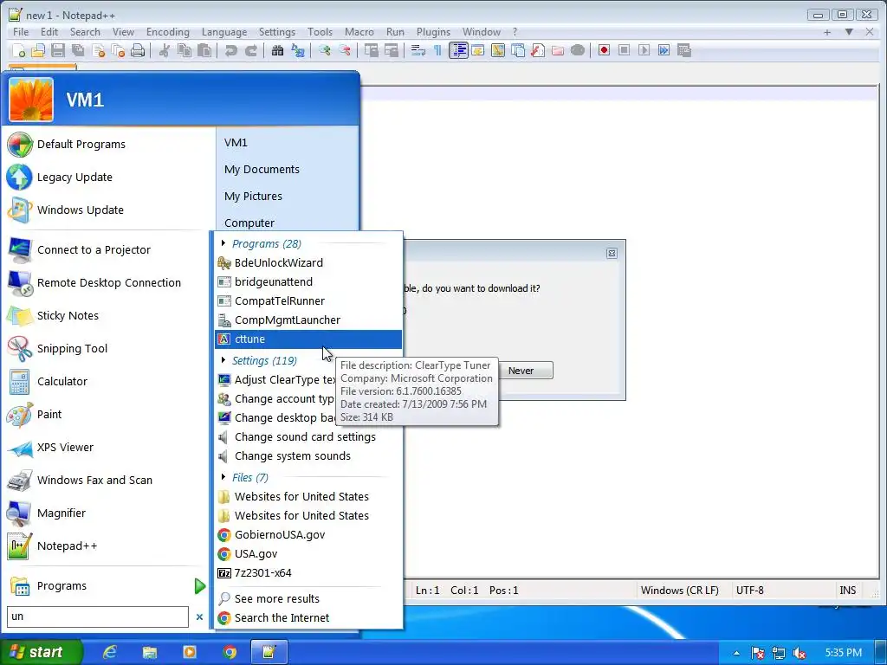The image size is (887, 665).
Task: Toggle the Show Indent Guide icon
Action: [x=458, y=51]
